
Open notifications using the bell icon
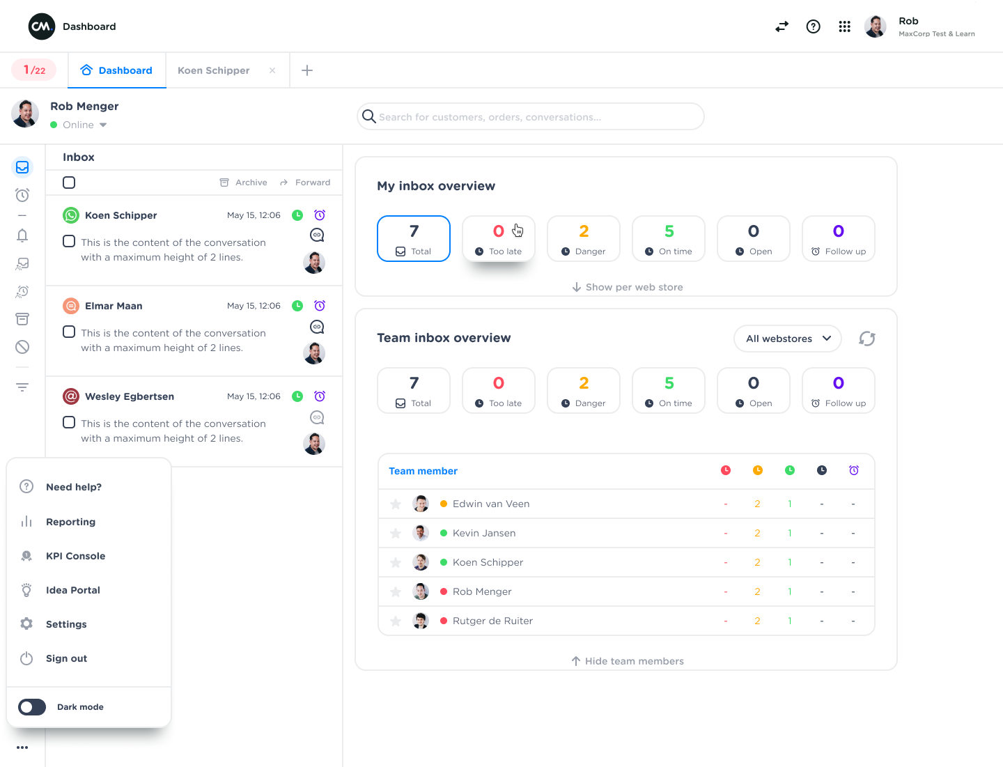click(22, 235)
